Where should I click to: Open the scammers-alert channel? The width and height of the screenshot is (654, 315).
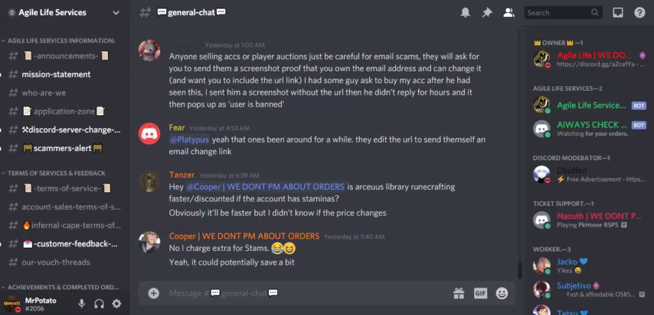pyautogui.click(x=63, y=148)
